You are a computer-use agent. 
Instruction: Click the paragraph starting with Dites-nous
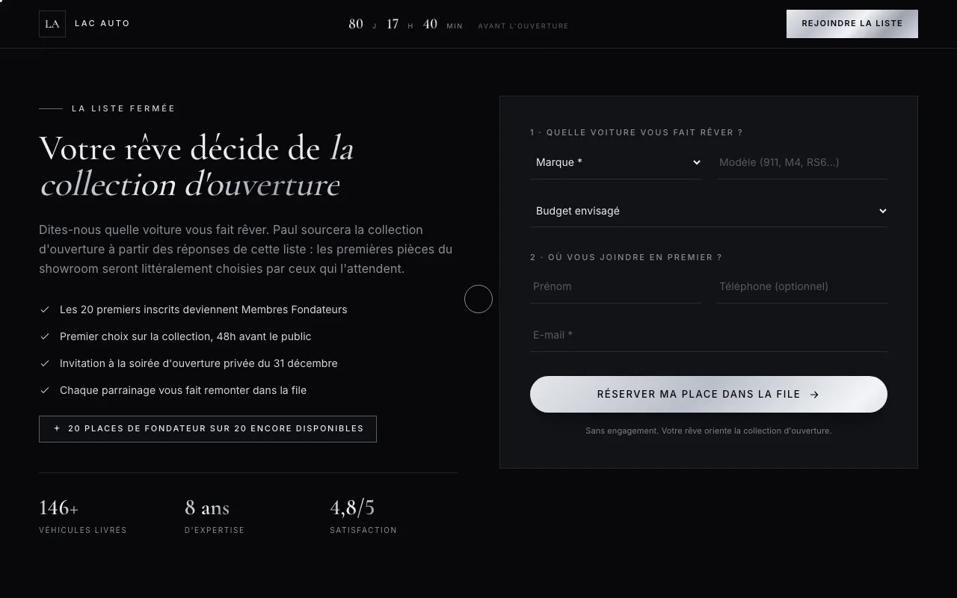pyautogui.click(x=246, y=249)
